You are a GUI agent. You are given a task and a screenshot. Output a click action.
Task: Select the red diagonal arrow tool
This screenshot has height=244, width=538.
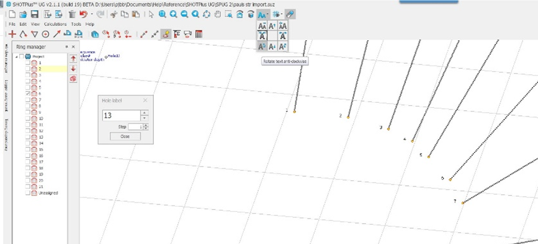[x=56, y=34]
